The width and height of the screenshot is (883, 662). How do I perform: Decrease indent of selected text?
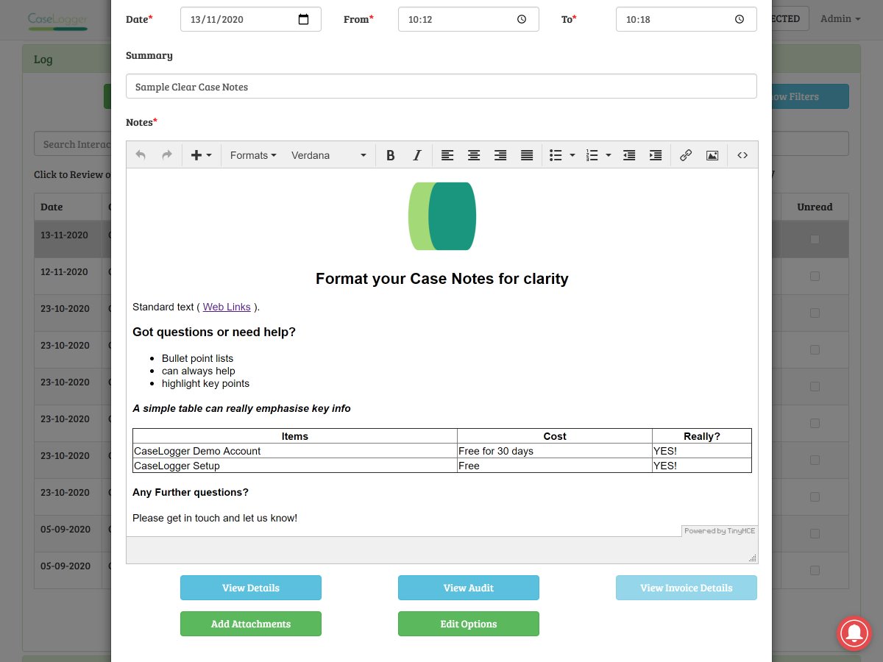[629, 155]
